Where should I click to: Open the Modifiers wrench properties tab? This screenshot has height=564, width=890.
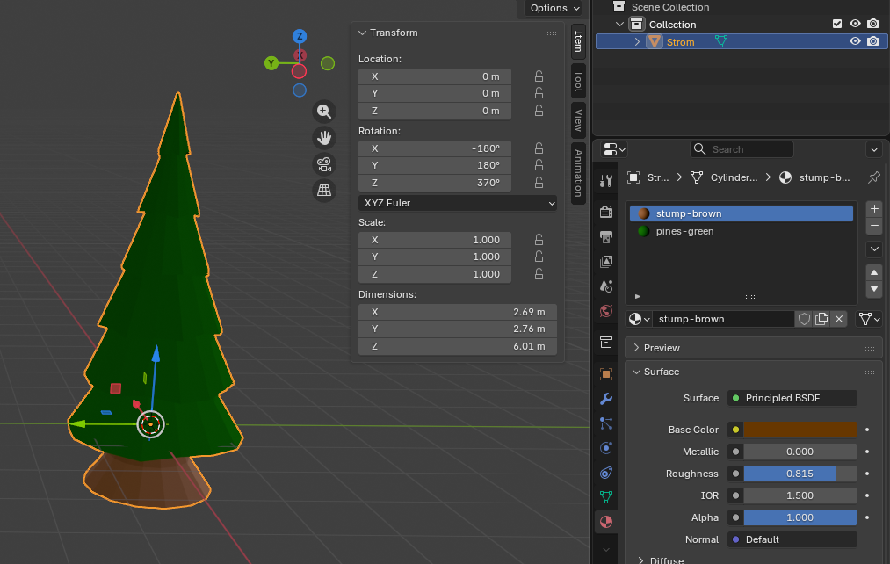tap(605, 399)
